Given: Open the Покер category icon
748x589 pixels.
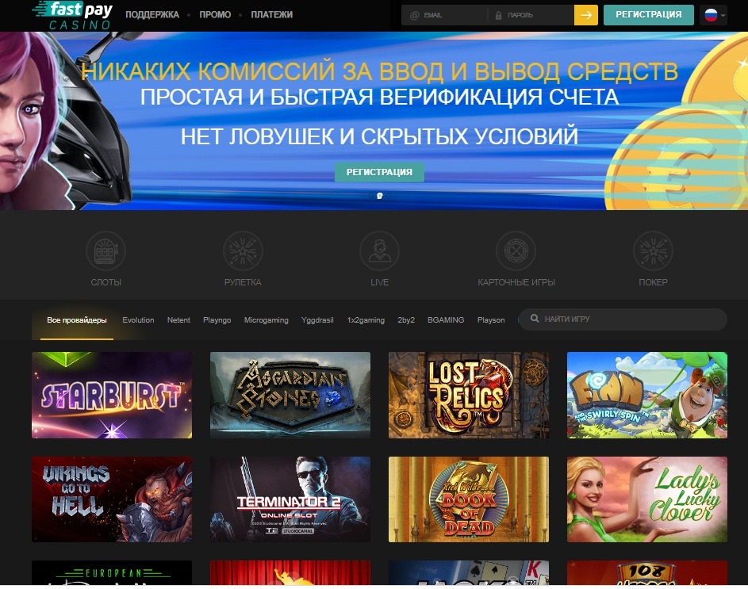Looking at the screenshot, I should click(653, 251).
